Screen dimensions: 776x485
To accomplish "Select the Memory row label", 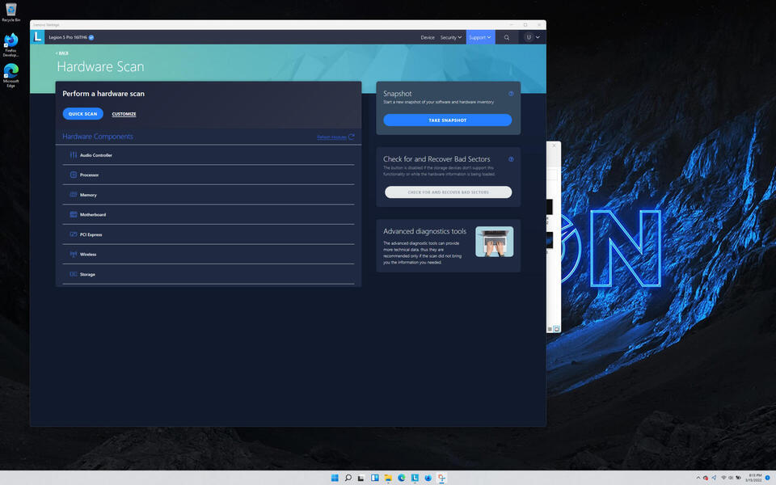I will pos(88,195).
